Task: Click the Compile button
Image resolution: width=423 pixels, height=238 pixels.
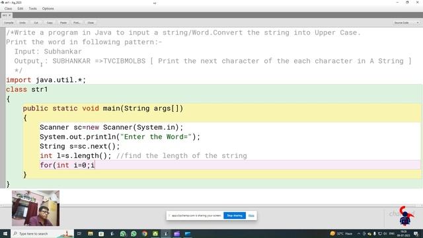Action: 9,23
